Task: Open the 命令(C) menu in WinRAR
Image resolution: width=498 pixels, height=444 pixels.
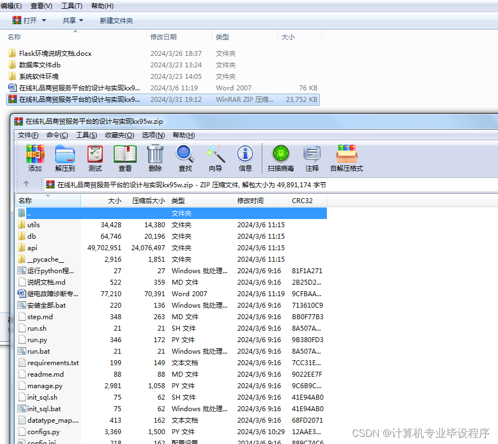Action: click(56, 135)
